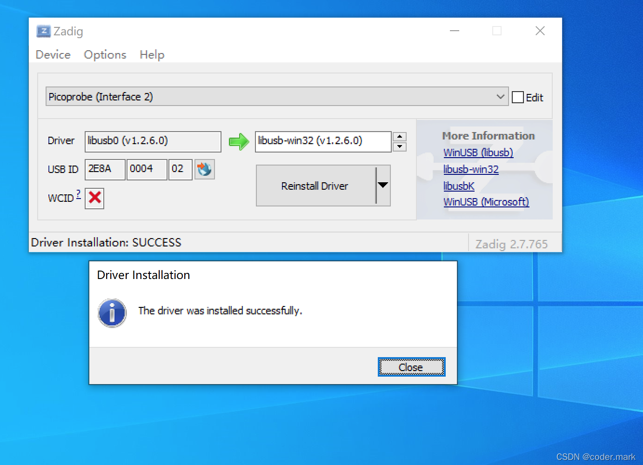Click the status text Driver Installation: SUCCESS

click(x=106, y=242)
